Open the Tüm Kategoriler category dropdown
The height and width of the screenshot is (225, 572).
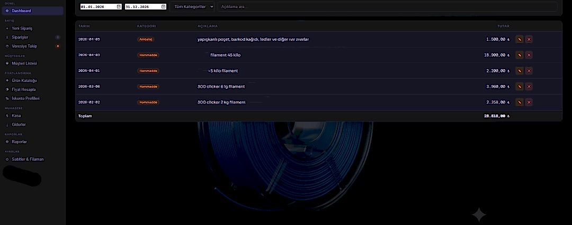coord(192,6)
